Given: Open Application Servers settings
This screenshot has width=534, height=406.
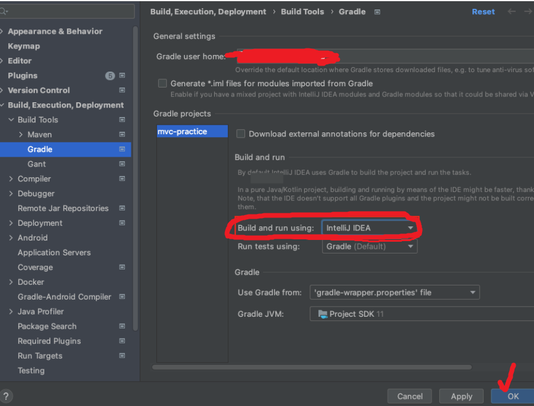Looking at the screenshot, I should (54, 253).
